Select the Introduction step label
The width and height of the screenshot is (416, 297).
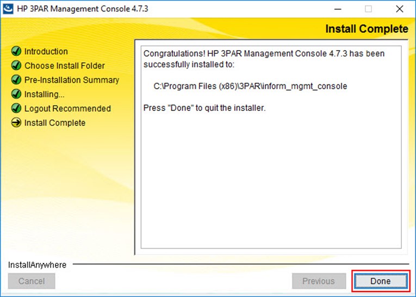click(46, 51)
